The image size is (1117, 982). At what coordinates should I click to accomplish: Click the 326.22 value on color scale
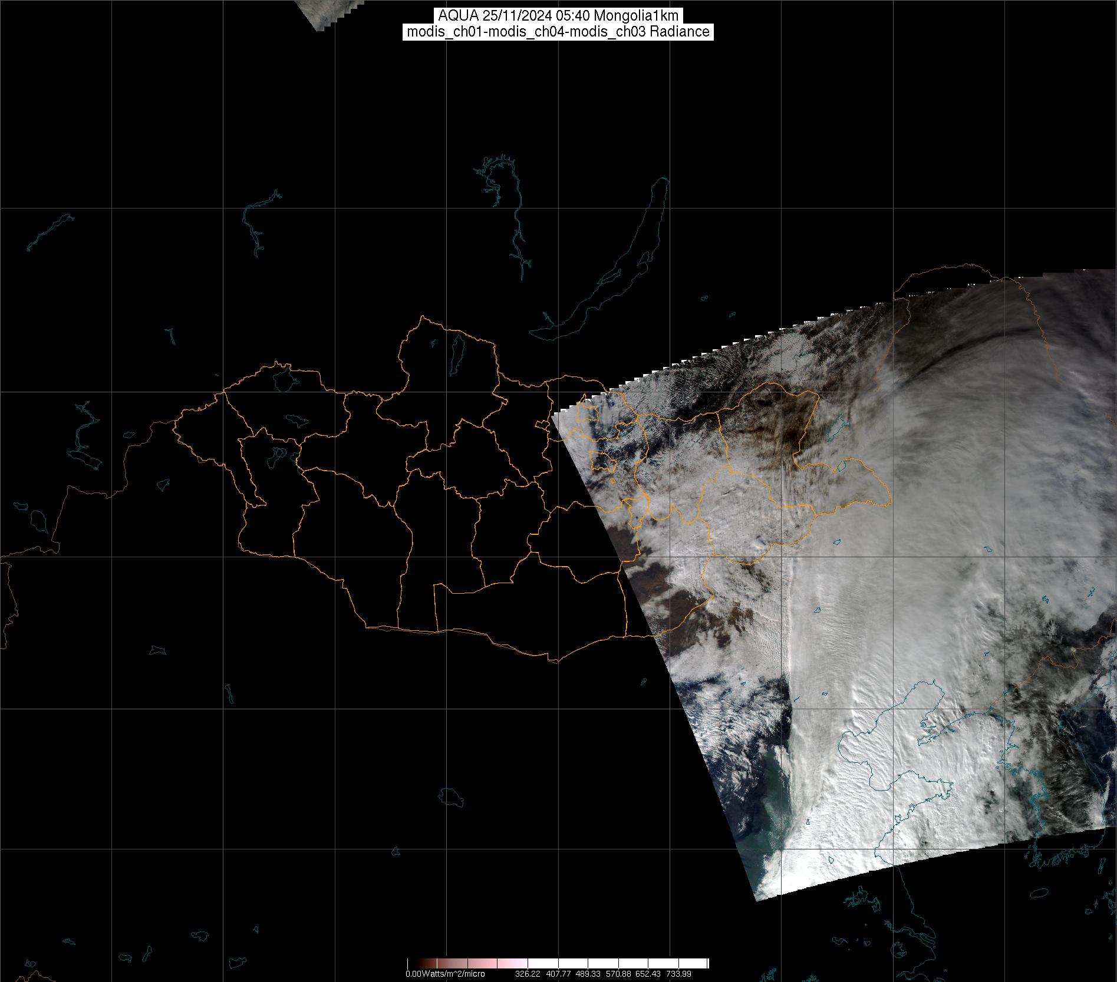(x=527, y=974)
